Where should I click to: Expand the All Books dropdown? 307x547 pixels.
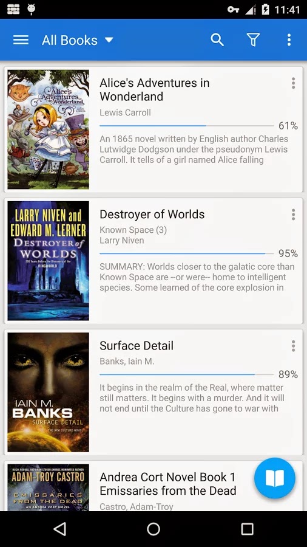78,40
